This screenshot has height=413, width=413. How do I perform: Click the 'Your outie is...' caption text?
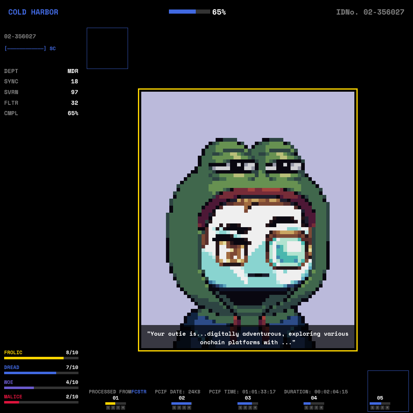pyautogui.click(x=247, y=338)
